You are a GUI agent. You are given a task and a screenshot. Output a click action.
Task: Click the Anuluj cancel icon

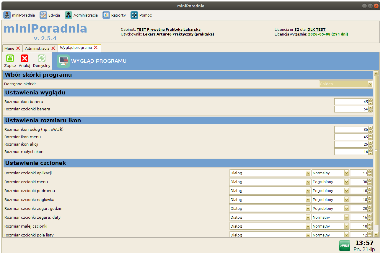coord(25,59)
